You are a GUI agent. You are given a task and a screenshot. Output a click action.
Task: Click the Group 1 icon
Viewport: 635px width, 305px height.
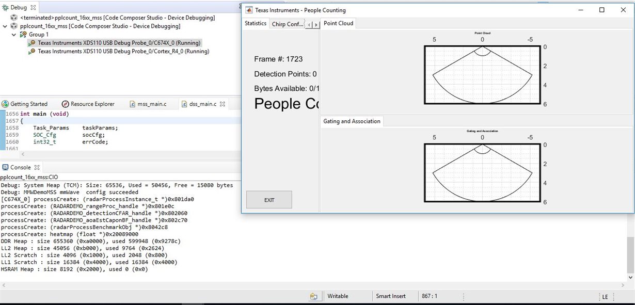point(24,35)
